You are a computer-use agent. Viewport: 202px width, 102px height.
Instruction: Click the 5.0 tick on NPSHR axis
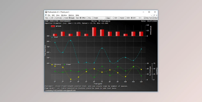(x=148, y=25)
